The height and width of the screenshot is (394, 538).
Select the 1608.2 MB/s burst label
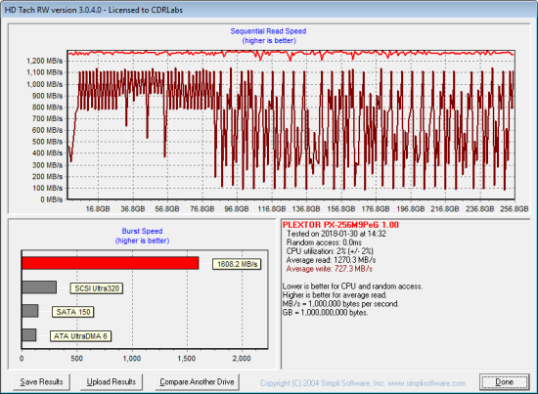237,264
